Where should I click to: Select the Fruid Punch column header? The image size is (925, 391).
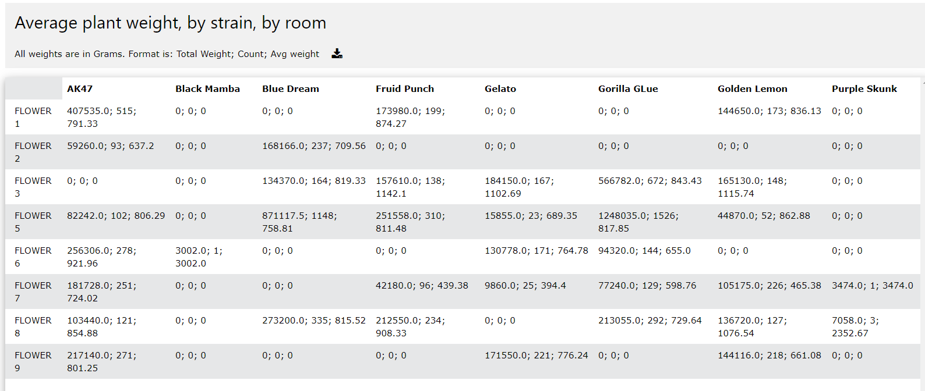point(404,89)
